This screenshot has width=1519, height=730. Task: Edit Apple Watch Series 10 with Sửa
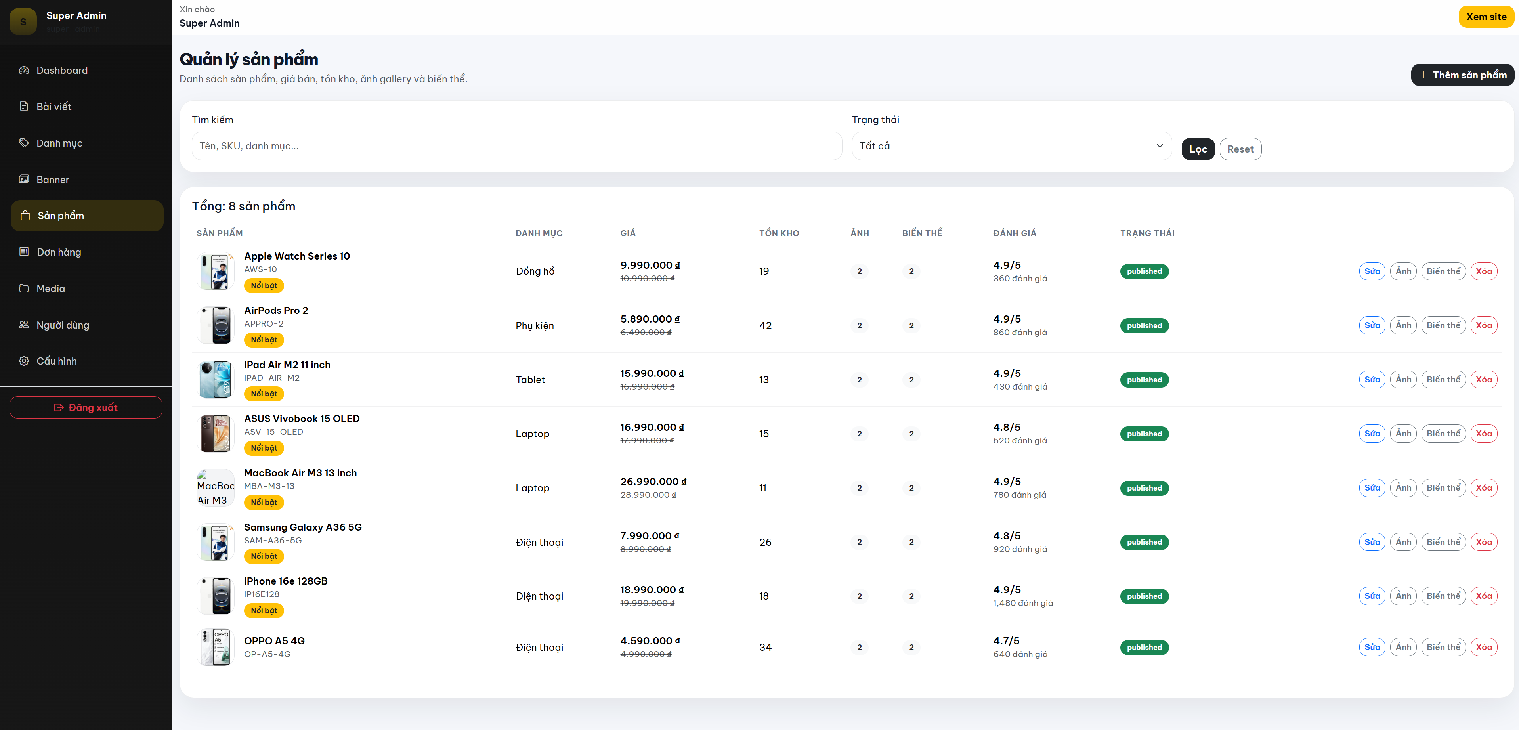1372,271
